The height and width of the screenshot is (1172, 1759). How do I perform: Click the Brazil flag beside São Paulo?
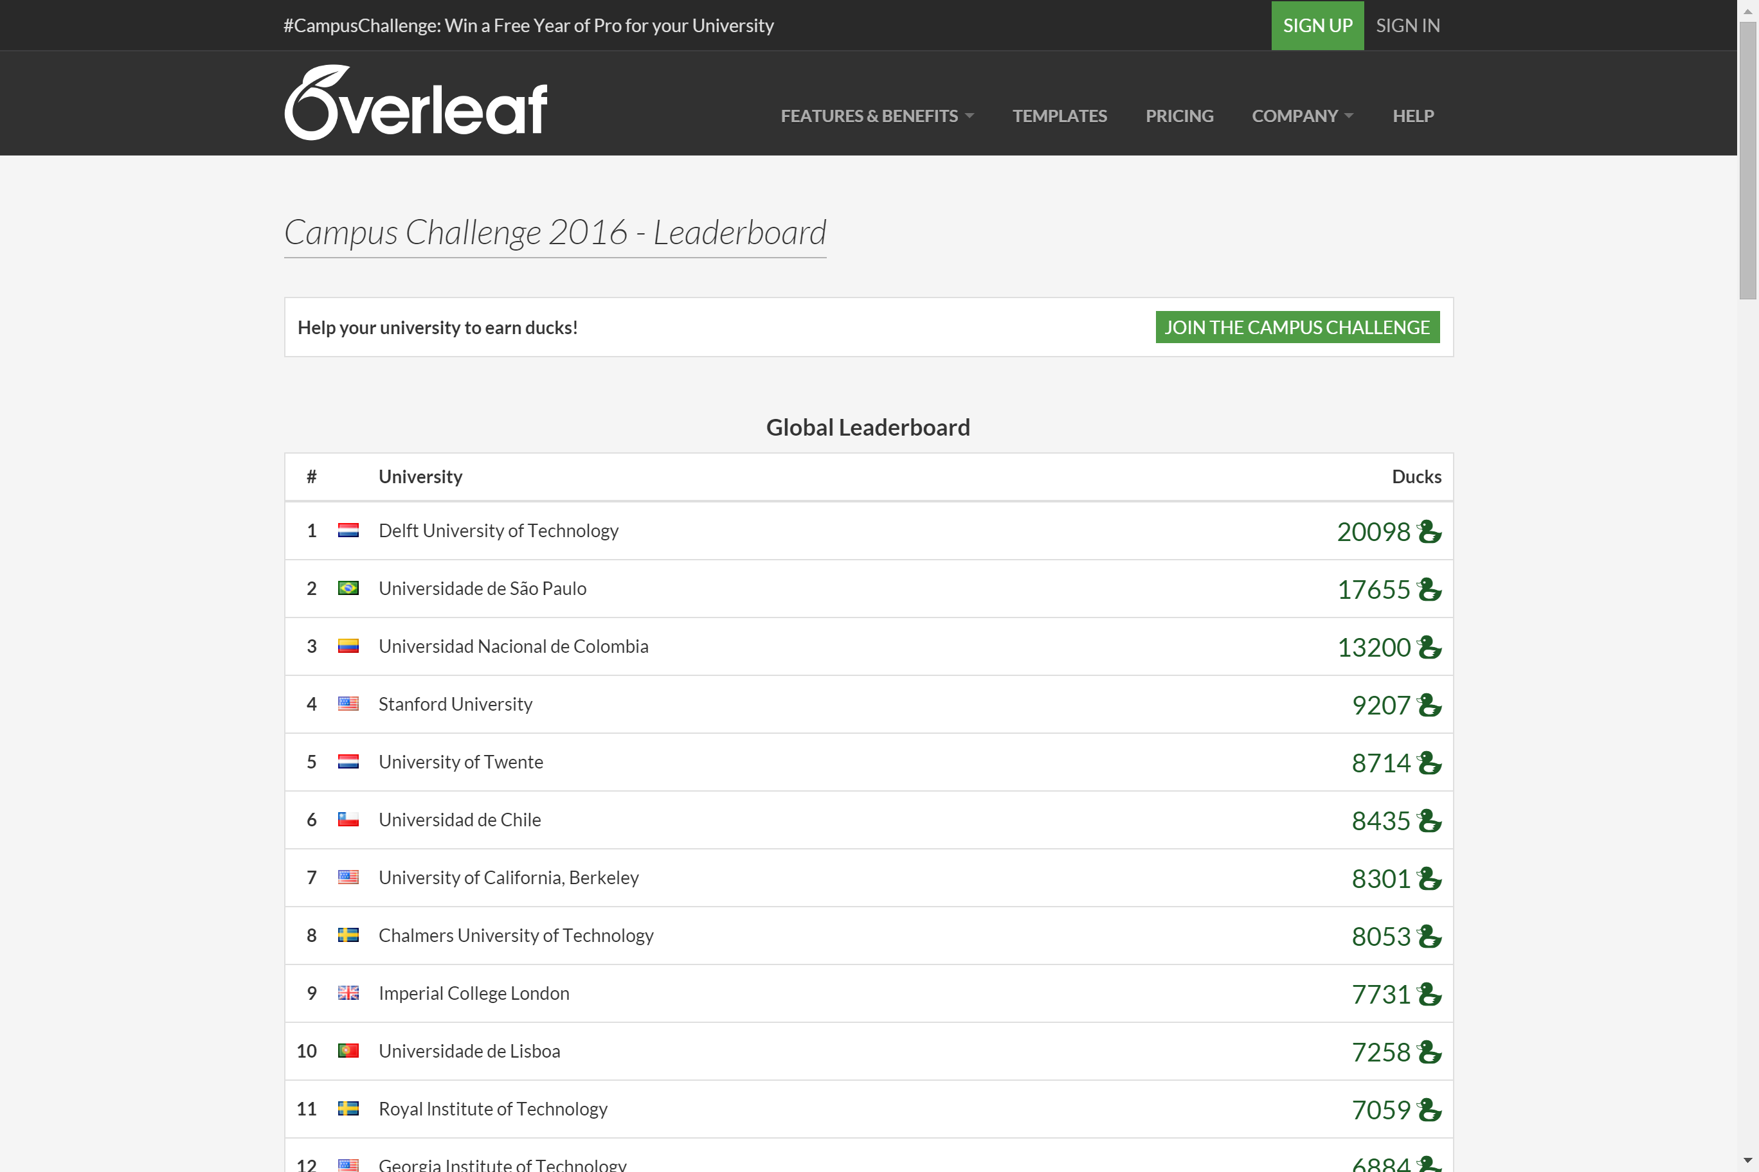(348, 588)
